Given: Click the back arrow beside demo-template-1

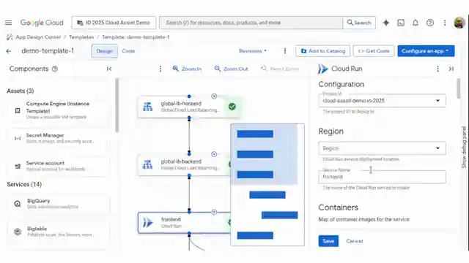Looking at the screenshot, I should 8,51.
